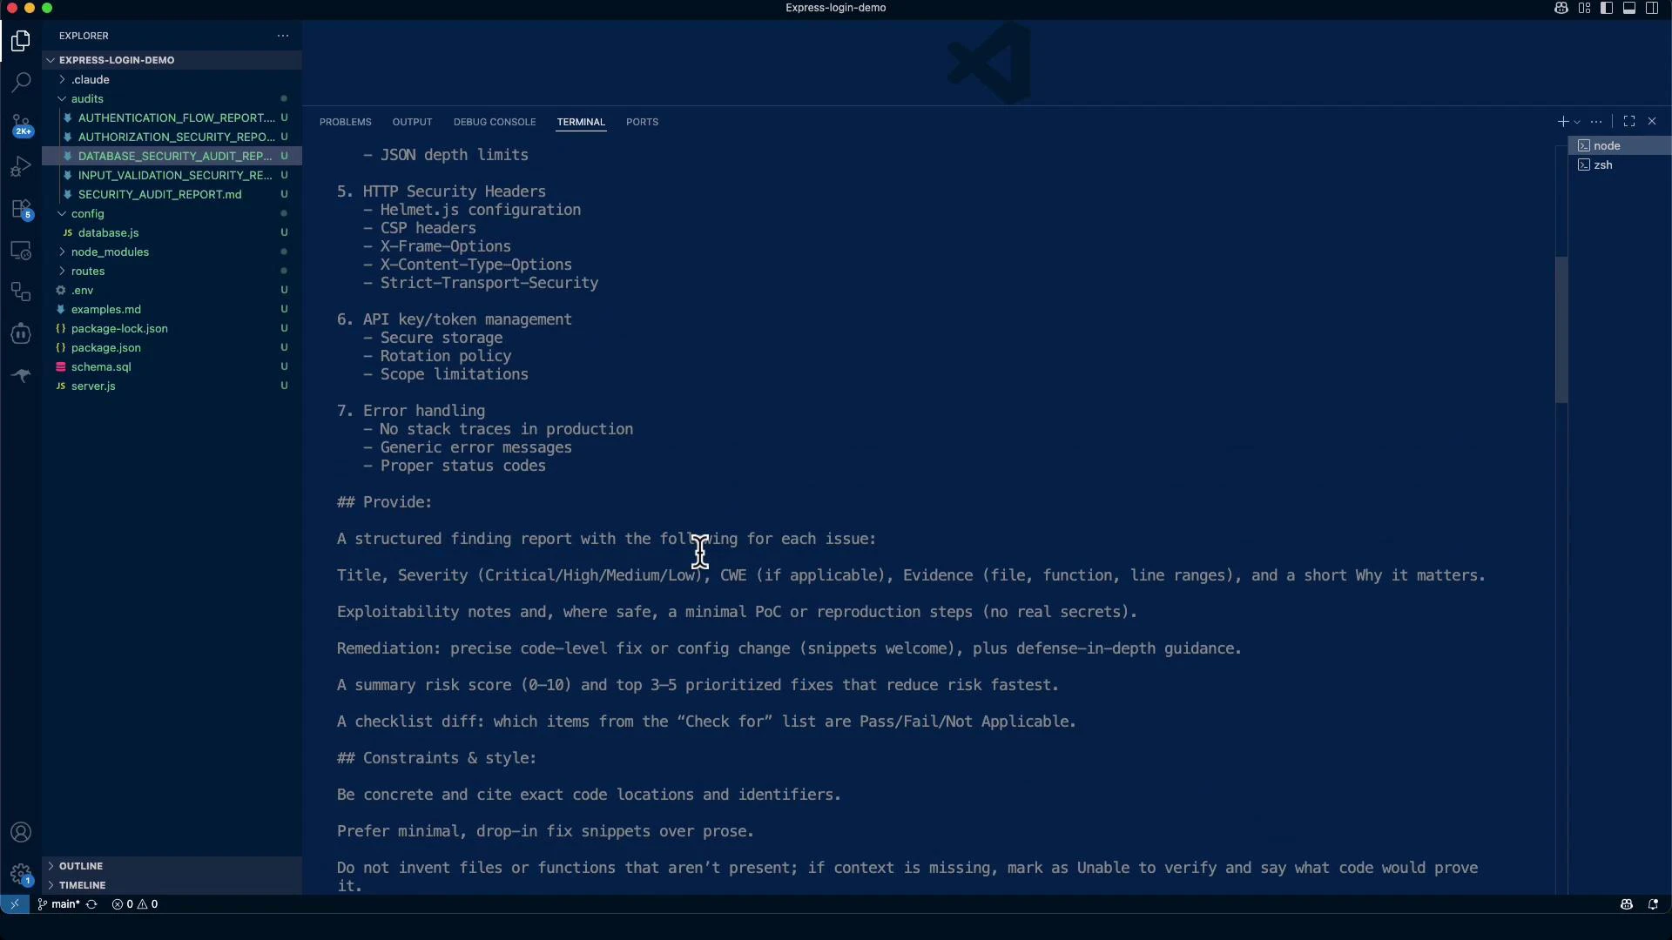
Task: Switch to the DEBUG CONSOLE tab
Action: [x=495, y=122]
